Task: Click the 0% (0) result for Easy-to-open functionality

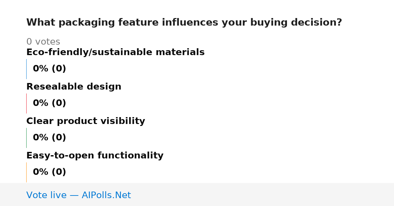Action: (50, 172)
